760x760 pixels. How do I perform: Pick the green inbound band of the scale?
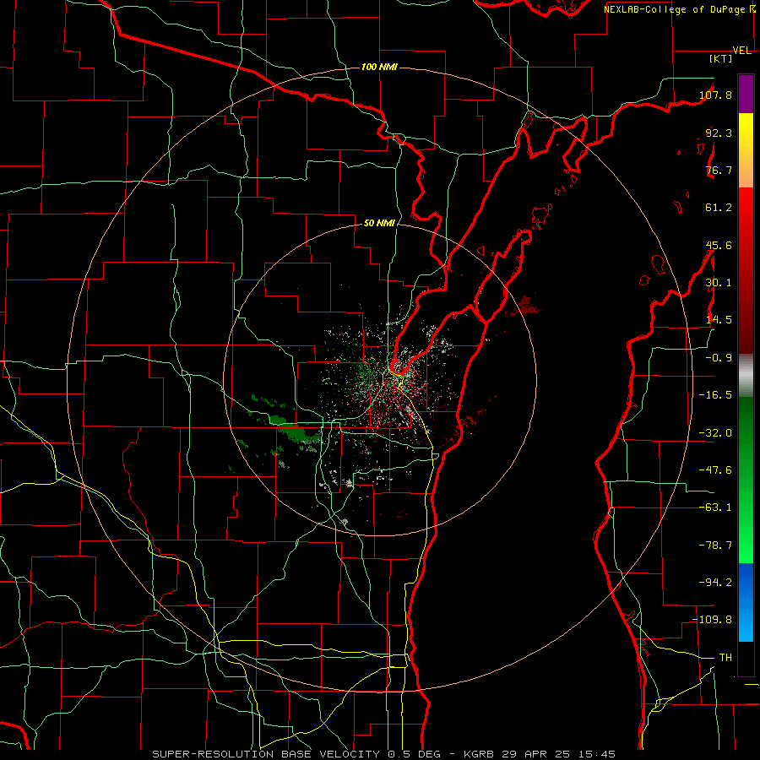pos(746,480)
